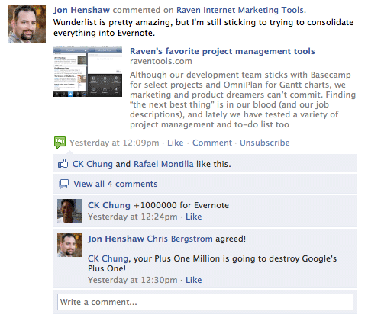368x321 pixels.
Task: Unsubscribe from this post
Action: pyautogui.click(x=265, y=143)
